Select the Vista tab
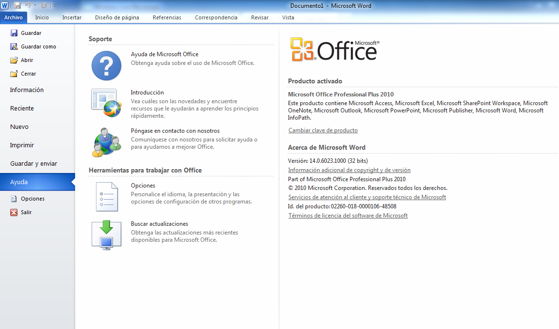Viewport: 559px width, 329px height. tap(288, 17)
